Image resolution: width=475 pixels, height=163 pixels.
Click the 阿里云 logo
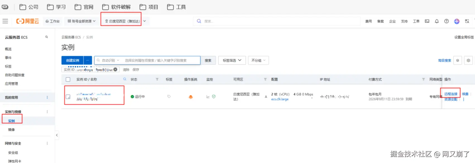[28, 21]
